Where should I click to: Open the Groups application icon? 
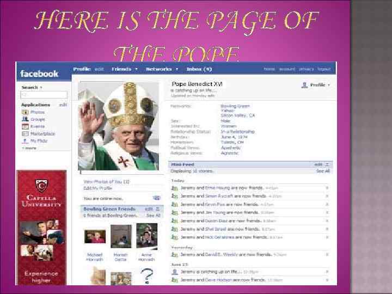tap(25, 119)
